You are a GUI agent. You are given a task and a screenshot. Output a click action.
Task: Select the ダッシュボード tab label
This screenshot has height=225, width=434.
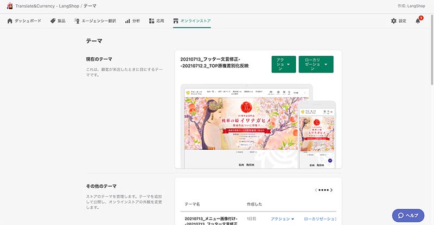[27, 21]
